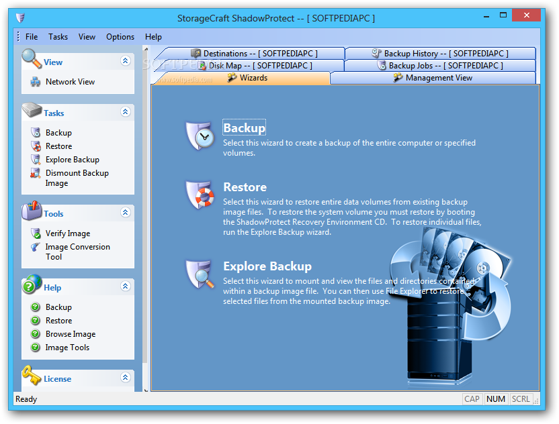The width and height of the screenshot is (559, 424).
Task: Click Dismount Backup Image text link
Action: (x=77, y=178)
